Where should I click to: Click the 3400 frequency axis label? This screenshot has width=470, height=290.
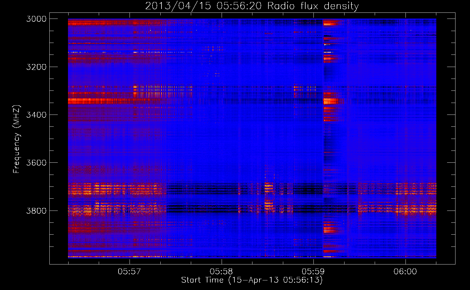(x=36, y=115)
